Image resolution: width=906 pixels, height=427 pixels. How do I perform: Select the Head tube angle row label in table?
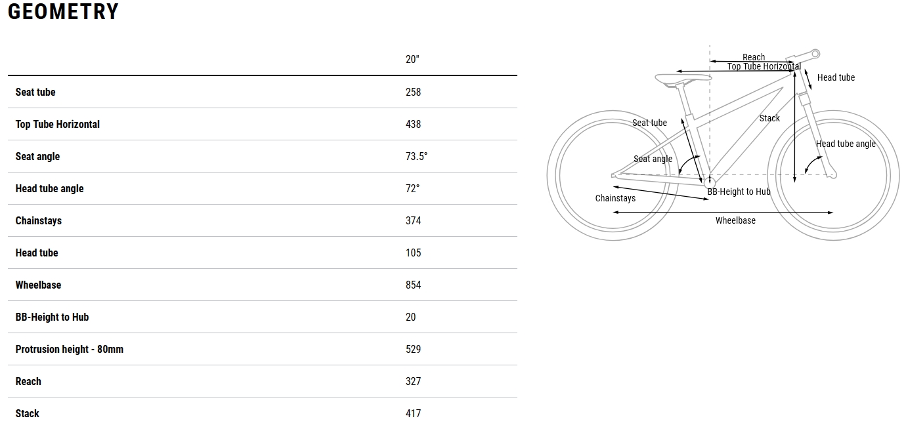point(49,188)
